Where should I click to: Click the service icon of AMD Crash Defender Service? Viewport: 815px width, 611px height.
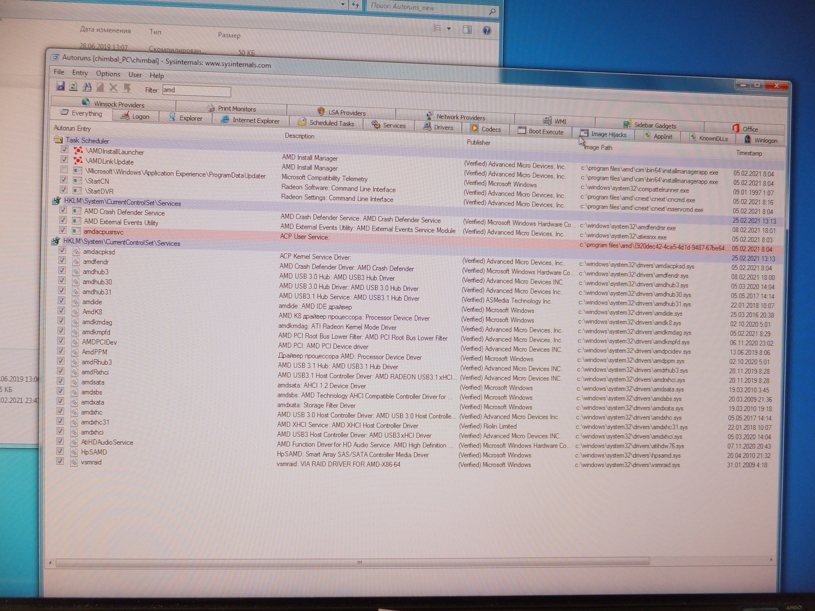[77, 211]
